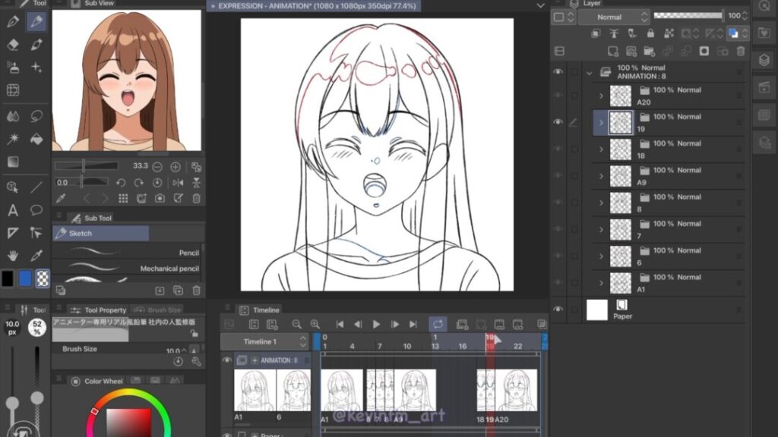This screenshot has height=437, width=778.
Task: Delete layer using the trash icon
Action: coord(742,51)
